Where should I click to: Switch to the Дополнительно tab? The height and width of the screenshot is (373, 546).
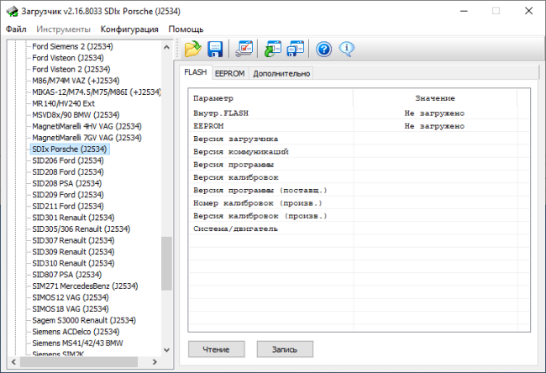[281, 73]
